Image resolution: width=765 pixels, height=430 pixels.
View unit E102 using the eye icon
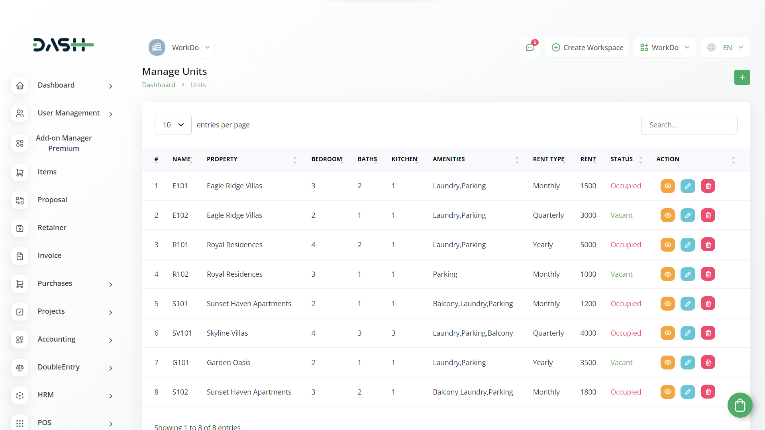(667, 215)
